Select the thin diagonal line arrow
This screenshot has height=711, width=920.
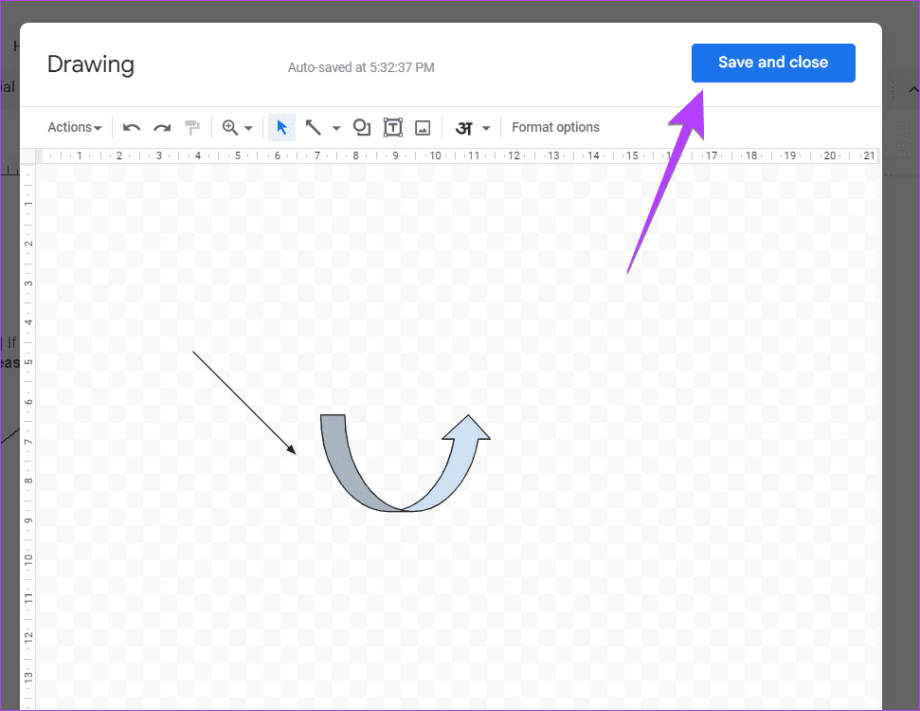244,402
